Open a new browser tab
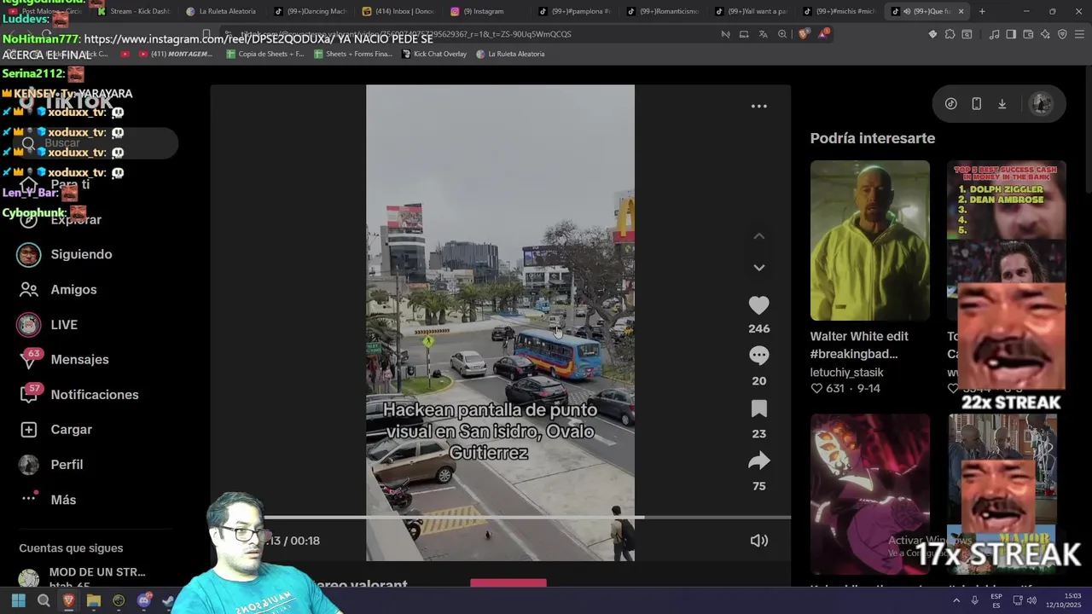Viewport: 1092px width, 614px height. pyautogui.click(x=982, y=11)
